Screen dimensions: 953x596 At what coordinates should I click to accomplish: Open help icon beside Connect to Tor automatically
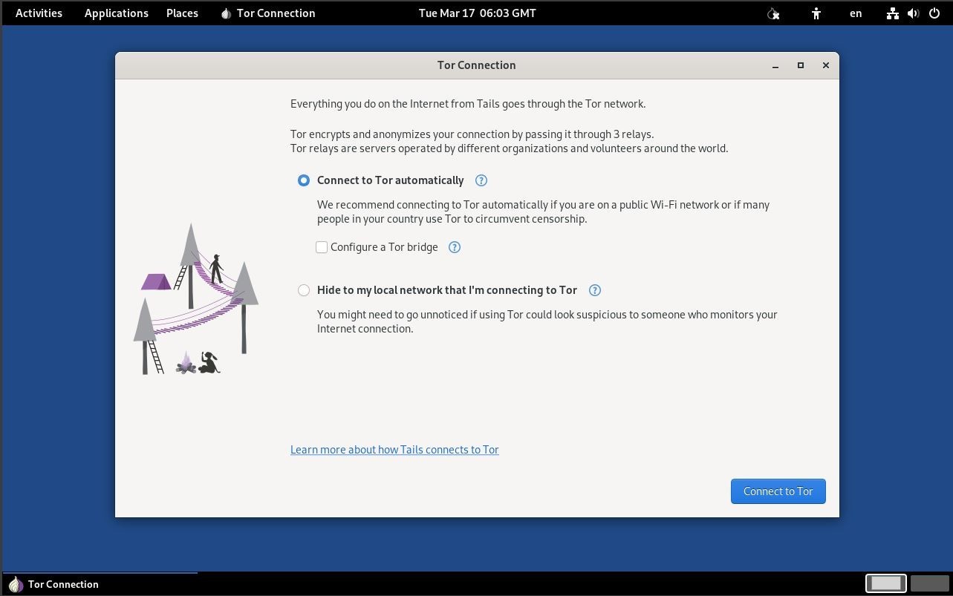[x=481, y=180]
